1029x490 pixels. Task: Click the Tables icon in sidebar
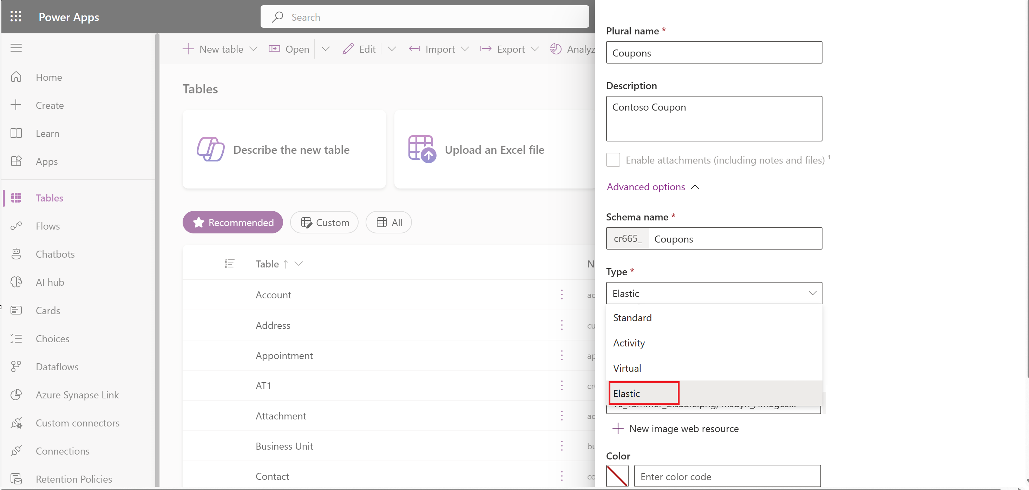click(x=17, y=198)
